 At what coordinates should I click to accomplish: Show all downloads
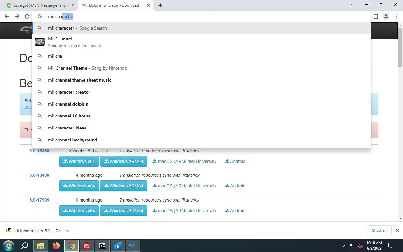pos(379,230)
